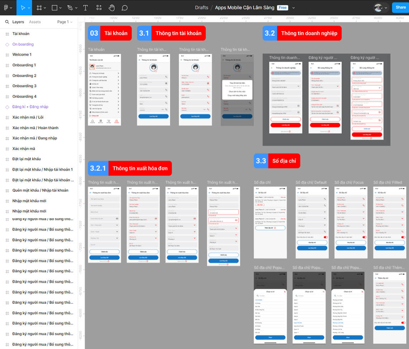Click the Drafts breadcrumb link

coord(202,8)
